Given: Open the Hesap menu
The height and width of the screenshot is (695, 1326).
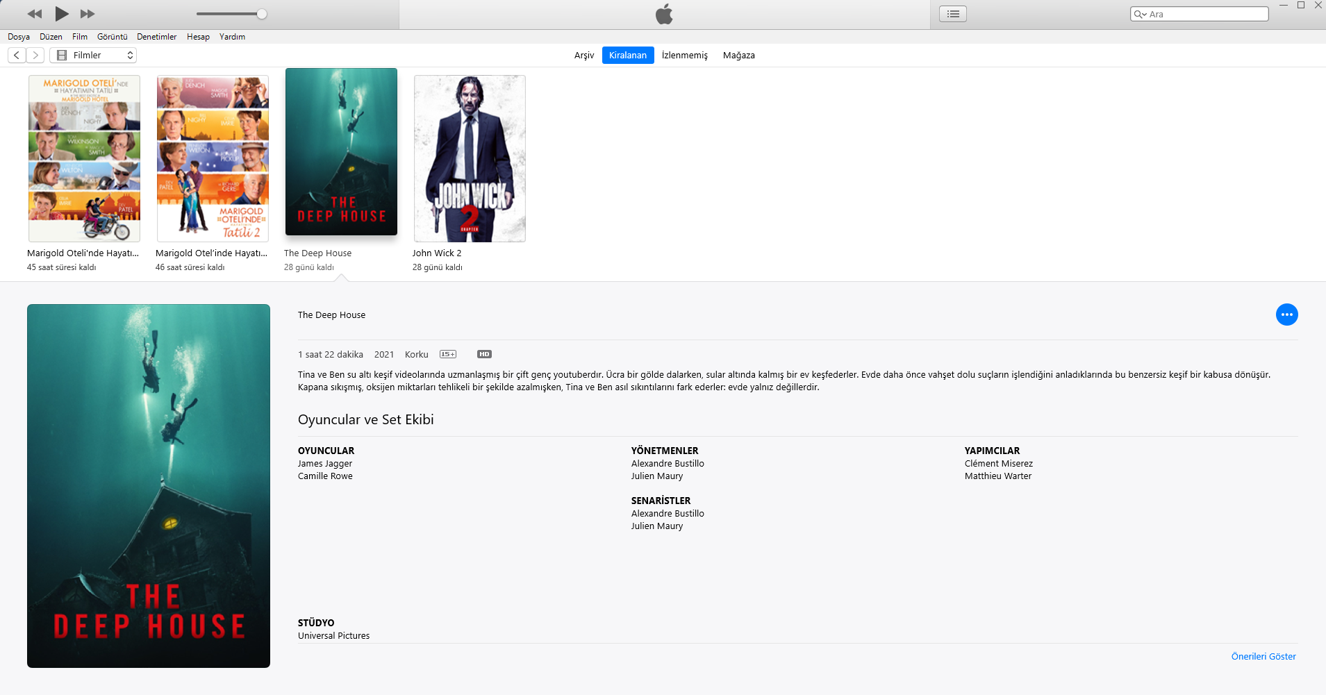Looking at the screenshot, I should coord(198,37).
